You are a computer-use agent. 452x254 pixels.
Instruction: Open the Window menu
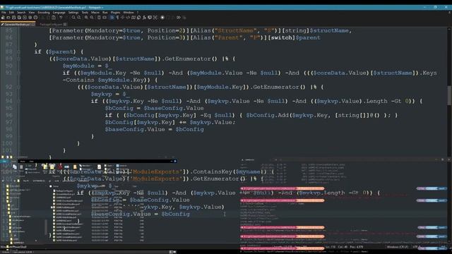click(129, 13)
